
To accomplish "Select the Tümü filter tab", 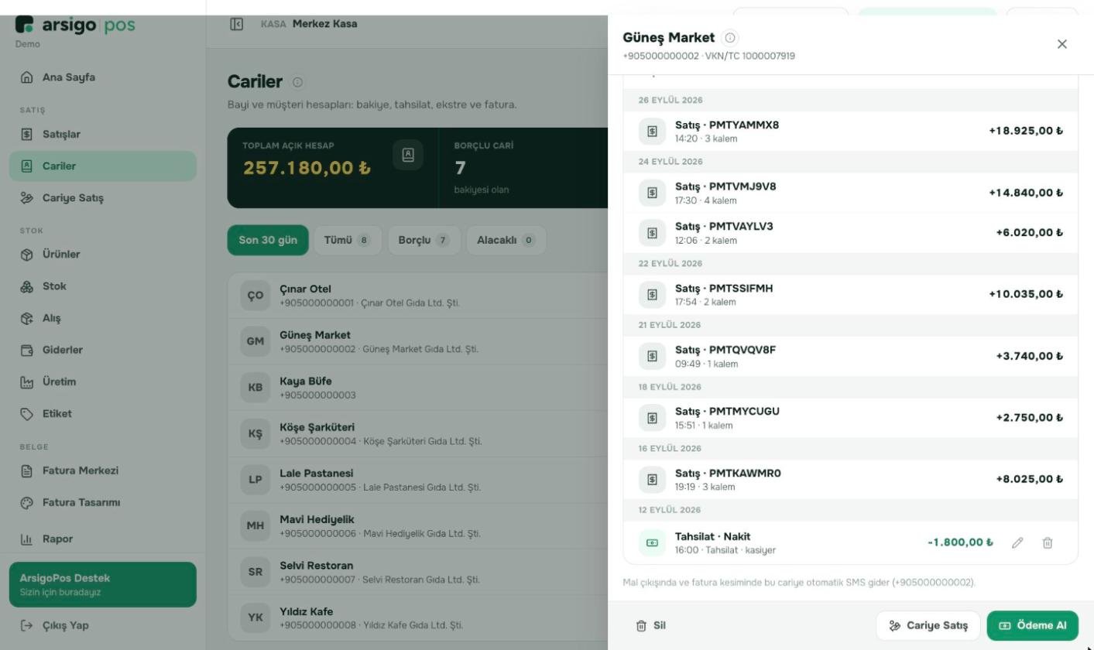I will [347, 241].
